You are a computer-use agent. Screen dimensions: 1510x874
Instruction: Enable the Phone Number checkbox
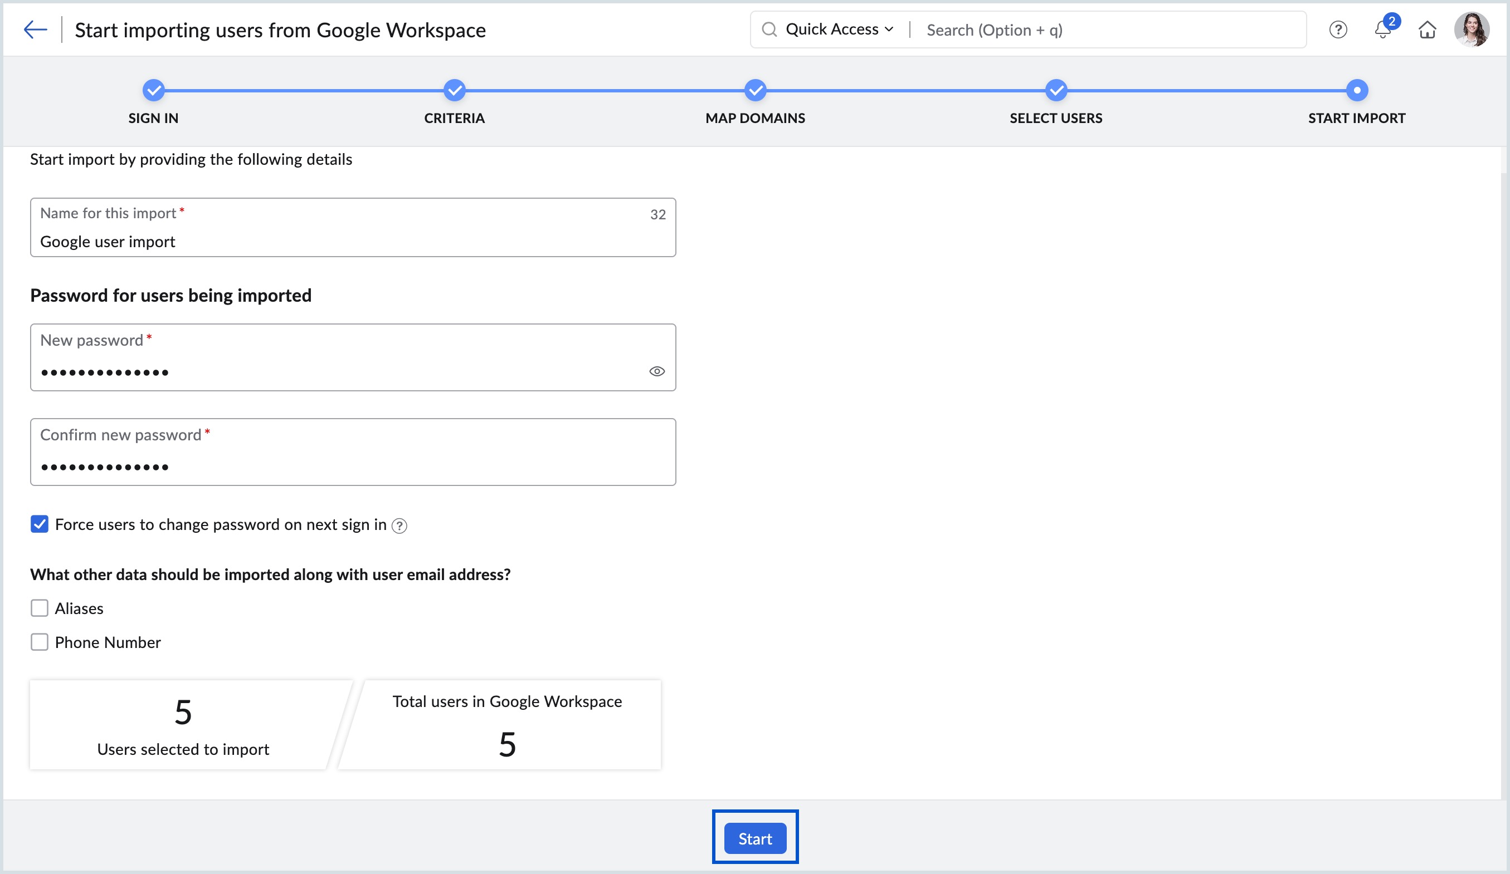coord(40,642)
